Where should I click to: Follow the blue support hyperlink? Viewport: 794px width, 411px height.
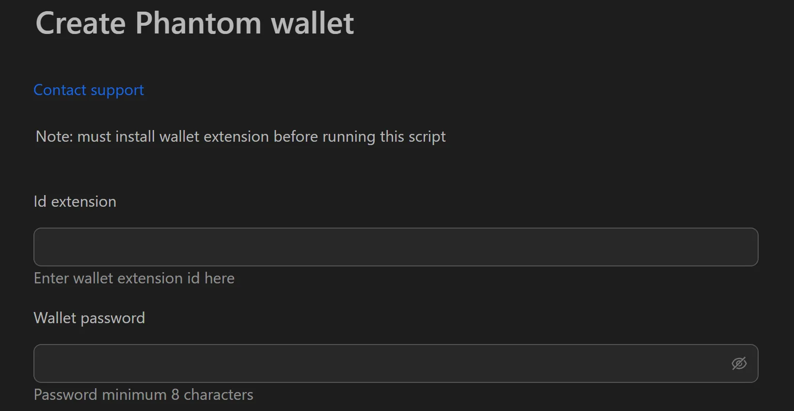point(88,90)
